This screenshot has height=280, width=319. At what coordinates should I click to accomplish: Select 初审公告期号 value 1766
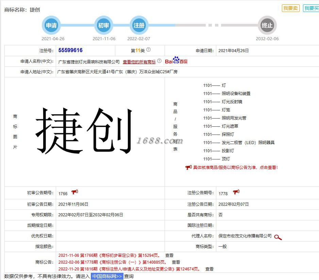click(63, 193)
